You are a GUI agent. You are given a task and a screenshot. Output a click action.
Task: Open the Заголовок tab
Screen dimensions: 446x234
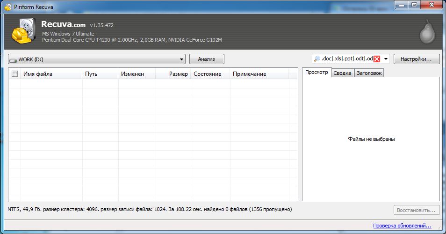(x=369, y=73)
